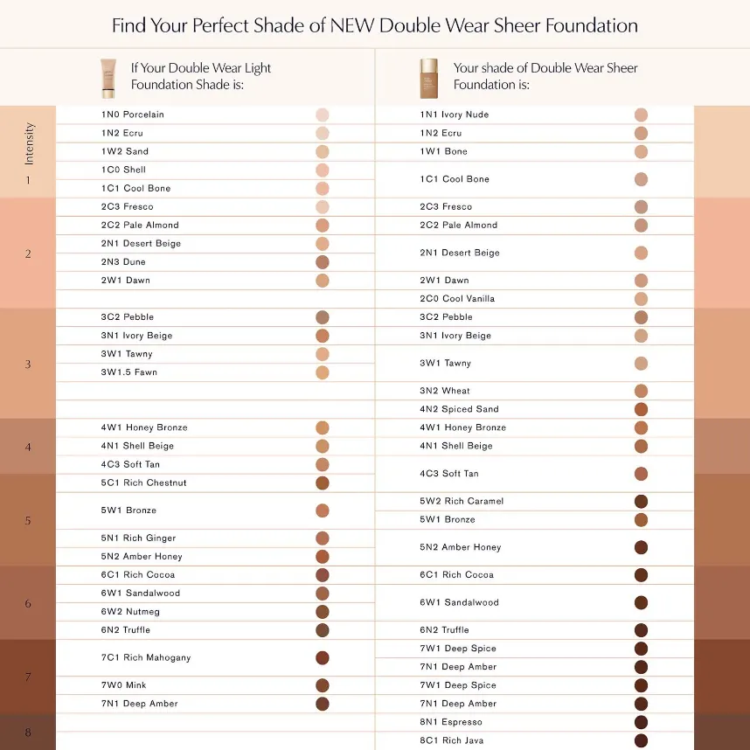Select the 8N1 Espresso shade name
750x750 pixels.
coord(451,722)
